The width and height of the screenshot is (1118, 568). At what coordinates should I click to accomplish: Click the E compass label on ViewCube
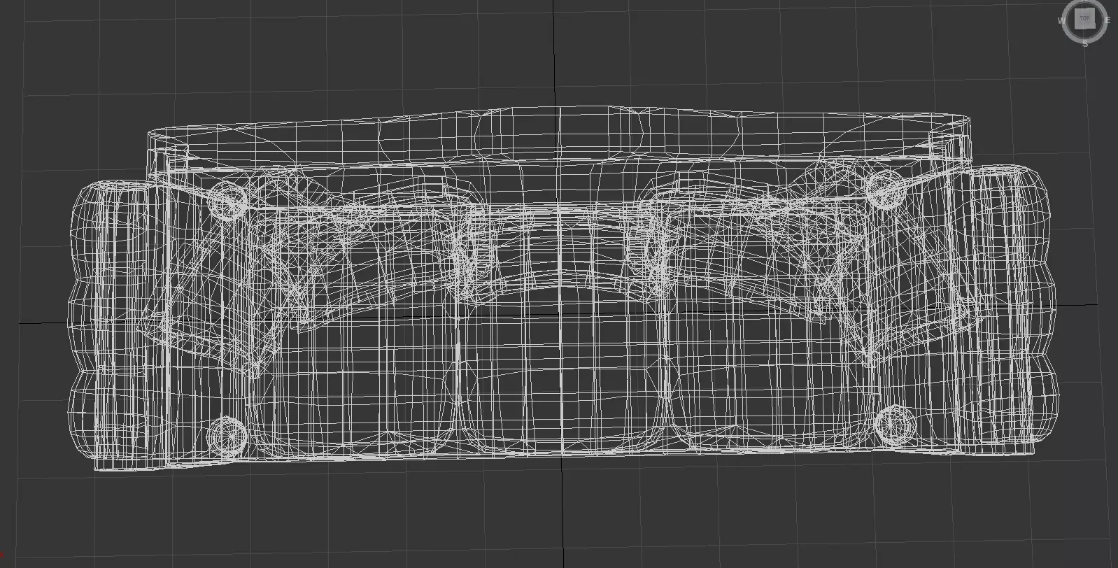(x=1108, y=20)
